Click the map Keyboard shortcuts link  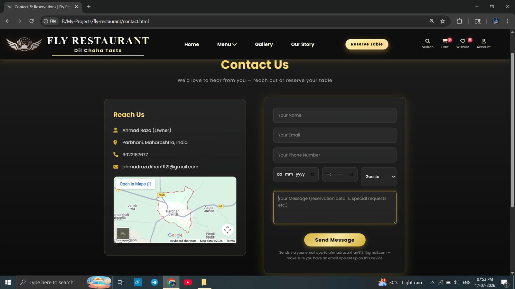(183, 241)
